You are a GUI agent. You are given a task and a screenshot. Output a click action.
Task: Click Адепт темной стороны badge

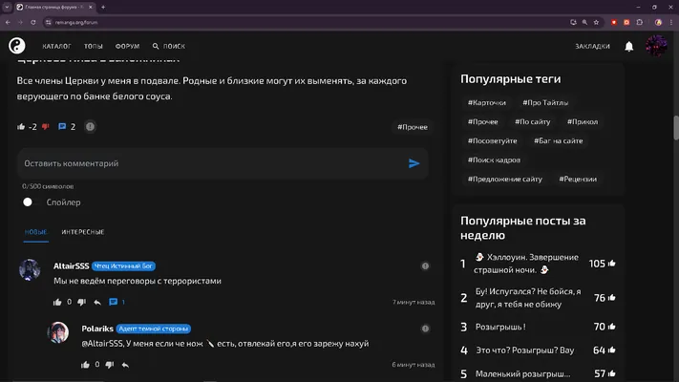154,329
